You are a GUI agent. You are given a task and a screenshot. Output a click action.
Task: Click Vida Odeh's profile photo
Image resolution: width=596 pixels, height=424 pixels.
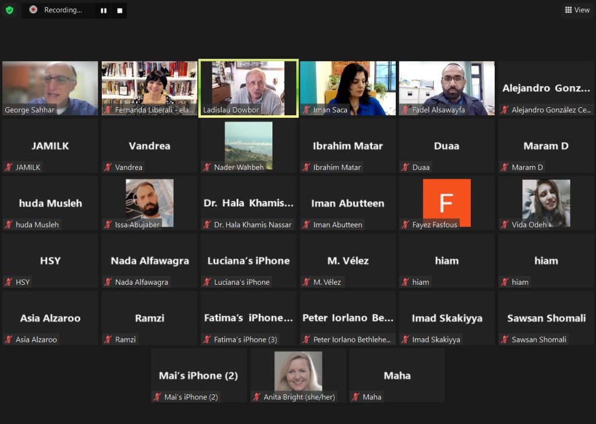(x=546, y=203)
